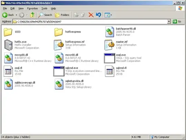Viewport: 186px width, 140px height.
Task: Click inside the Address path field
Action: [x=90, y=22]
